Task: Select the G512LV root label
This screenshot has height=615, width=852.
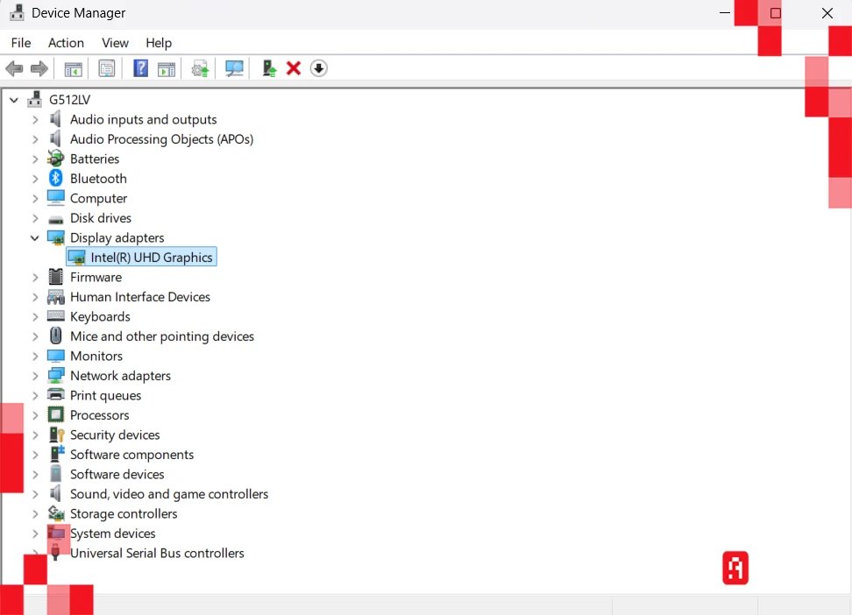Action: coord(69,100)
